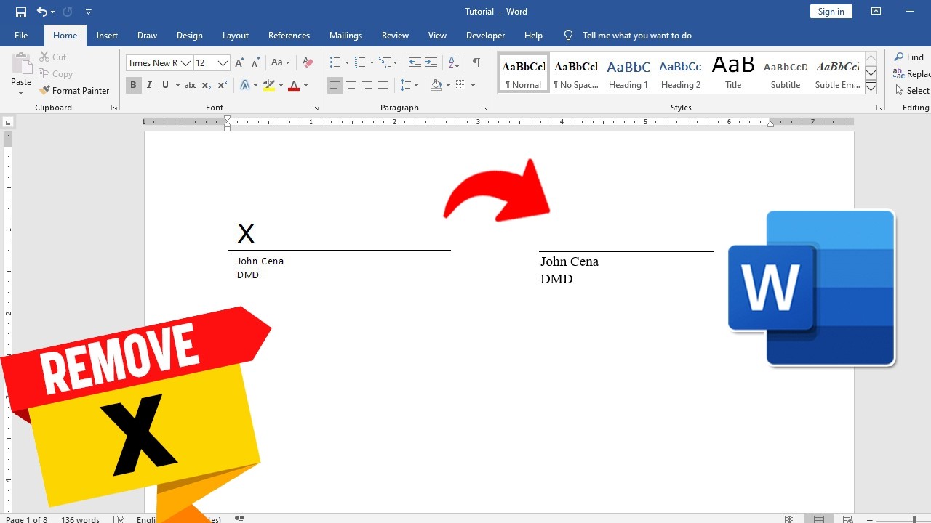Open the font color dropdown arrow
Image resolution: width=931 pixels, height=523 pixels.
coord(305,85)
